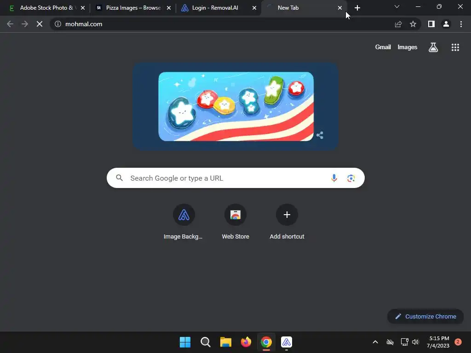Close the New Tab tab
Viewport: 471px width, 353px height.
tap(340, 8)
